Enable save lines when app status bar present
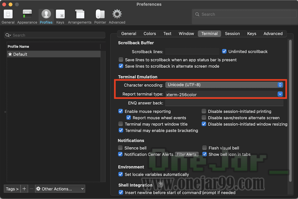 121,60
